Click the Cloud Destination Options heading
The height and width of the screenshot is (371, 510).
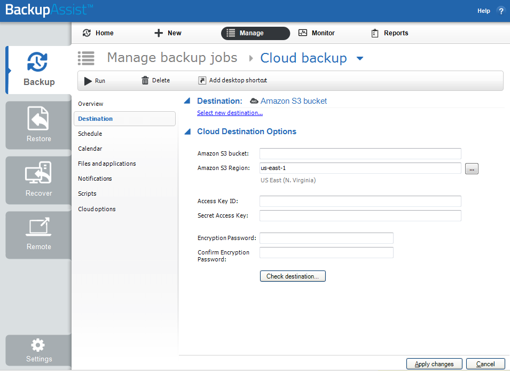[247, 132]
